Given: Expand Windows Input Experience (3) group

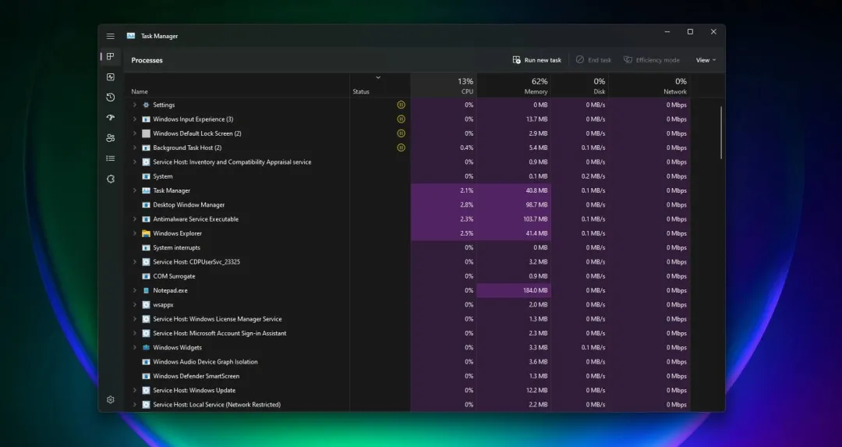Looking at the screenshot, I should [x=135, y=119].
